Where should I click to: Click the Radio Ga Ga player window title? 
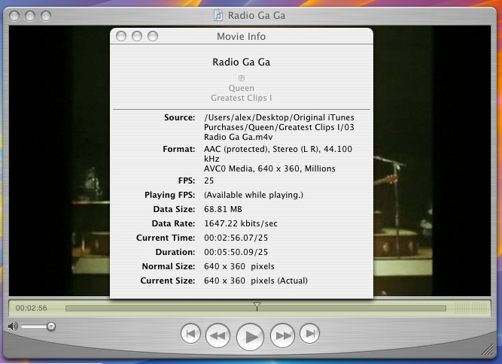point(257,15)
